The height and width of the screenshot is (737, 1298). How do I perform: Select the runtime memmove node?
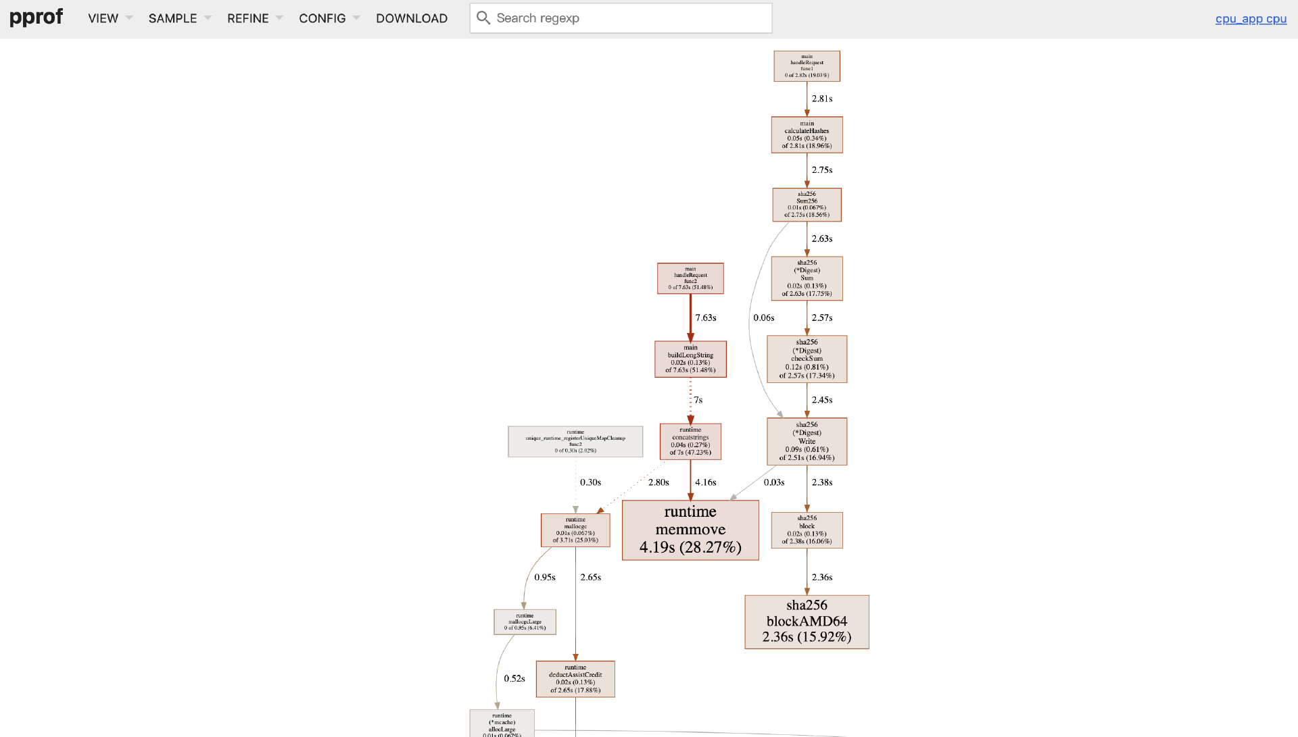pyautogui.click(x=690, y=530)
